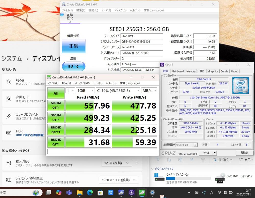
Task: Switch to the Memory tab in CPU-Z
Action: [191, 71]
